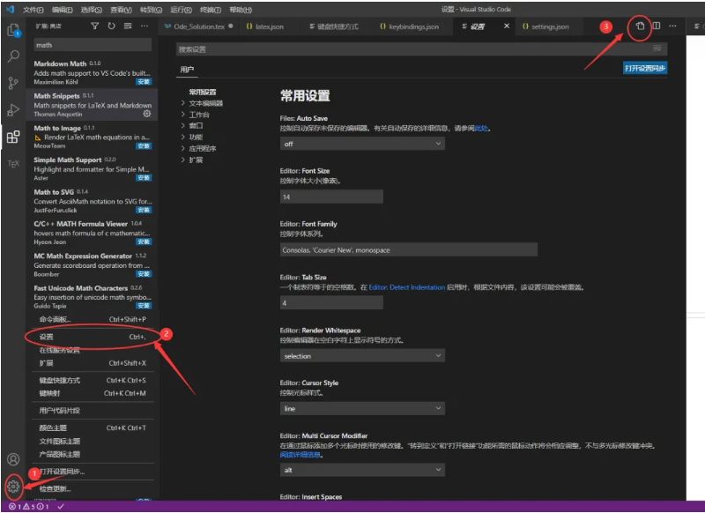Open 查看(V) menu
Viewport: 705px width, 513px height.
[x=121, y=10]
